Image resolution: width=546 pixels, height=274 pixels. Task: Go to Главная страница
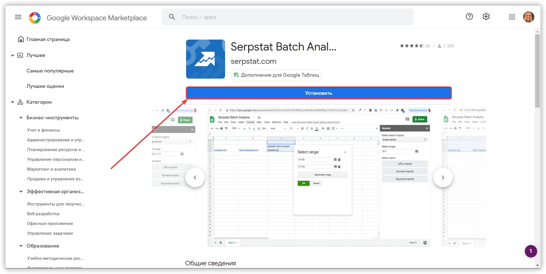tap(48, 39)
